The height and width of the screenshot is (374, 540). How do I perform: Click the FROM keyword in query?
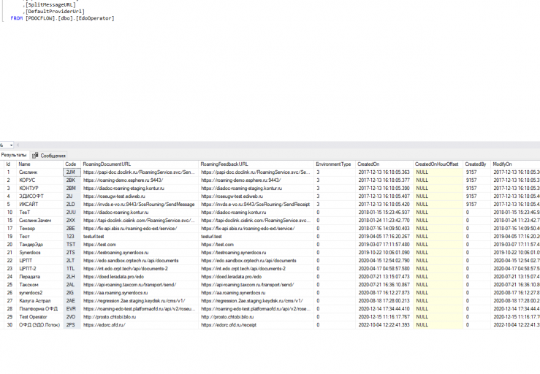coord(17,18)
